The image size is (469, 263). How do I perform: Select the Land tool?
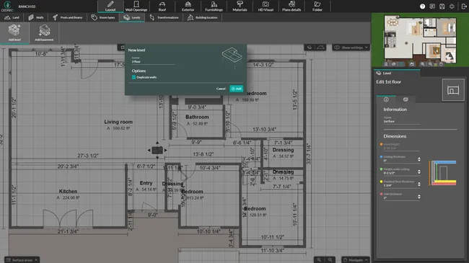point(12,17)
